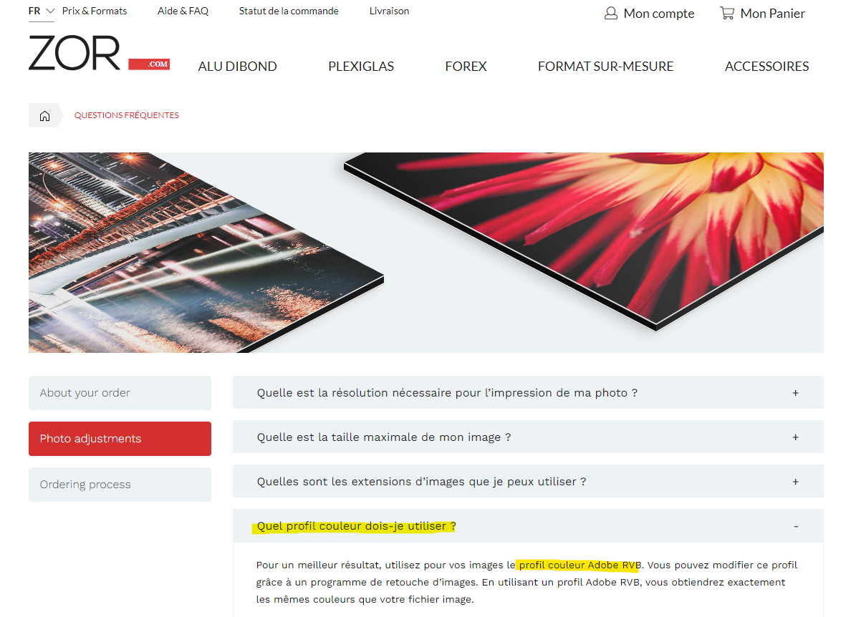
Task: Select the Photo adjustments tab
Action: point(120,439)
